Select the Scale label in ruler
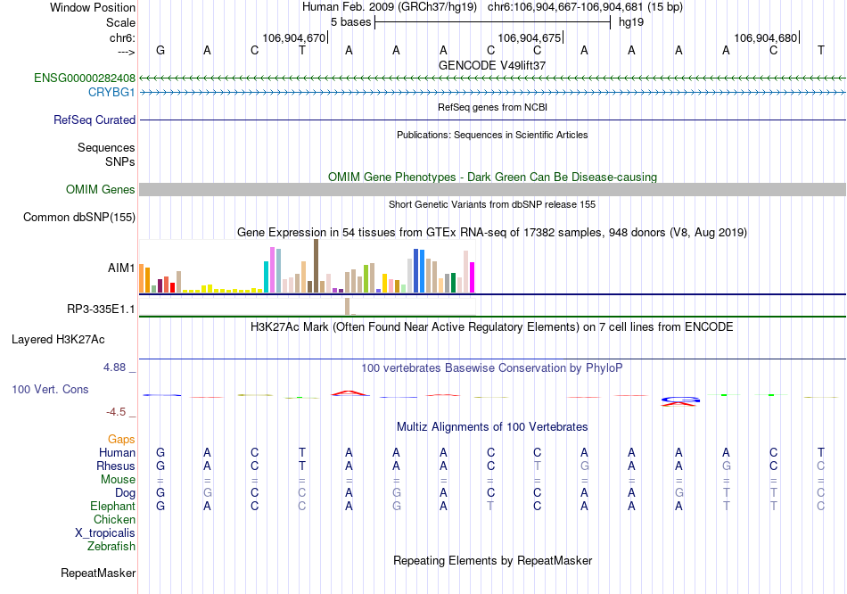Image resolution: width=847 pixels, height=594 pixels. (x=120, y=22)
